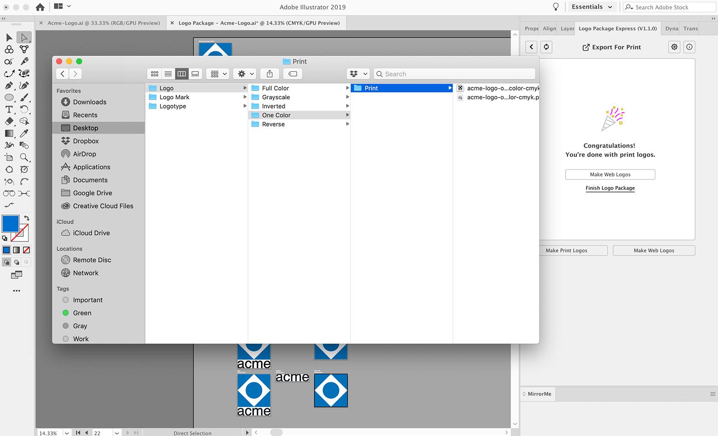Switch Finder to icon view
This screenshot has width=718, height=436.
click(x=155, y=74)
